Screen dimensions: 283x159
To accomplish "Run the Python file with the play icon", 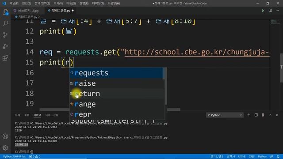I will (x=263, y=11).
